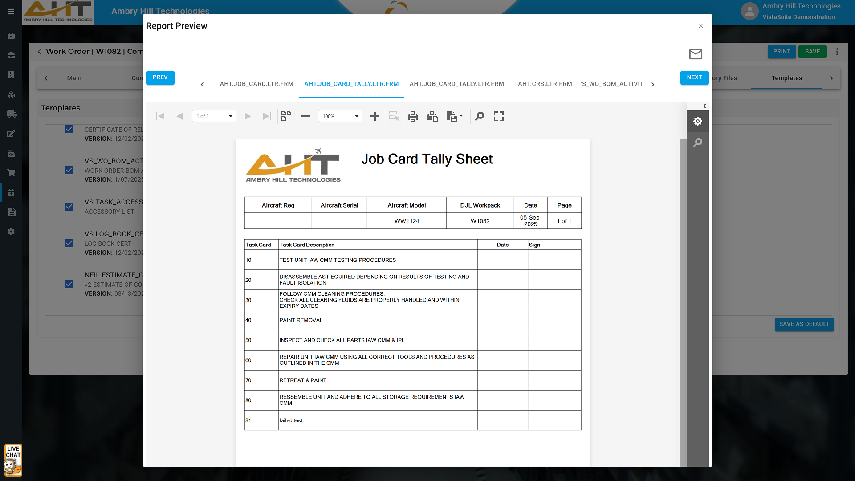Select the AHT.CRS.LTR.FRM tab
The width and height of the screenshot is (855, 481).
point(545,84)
